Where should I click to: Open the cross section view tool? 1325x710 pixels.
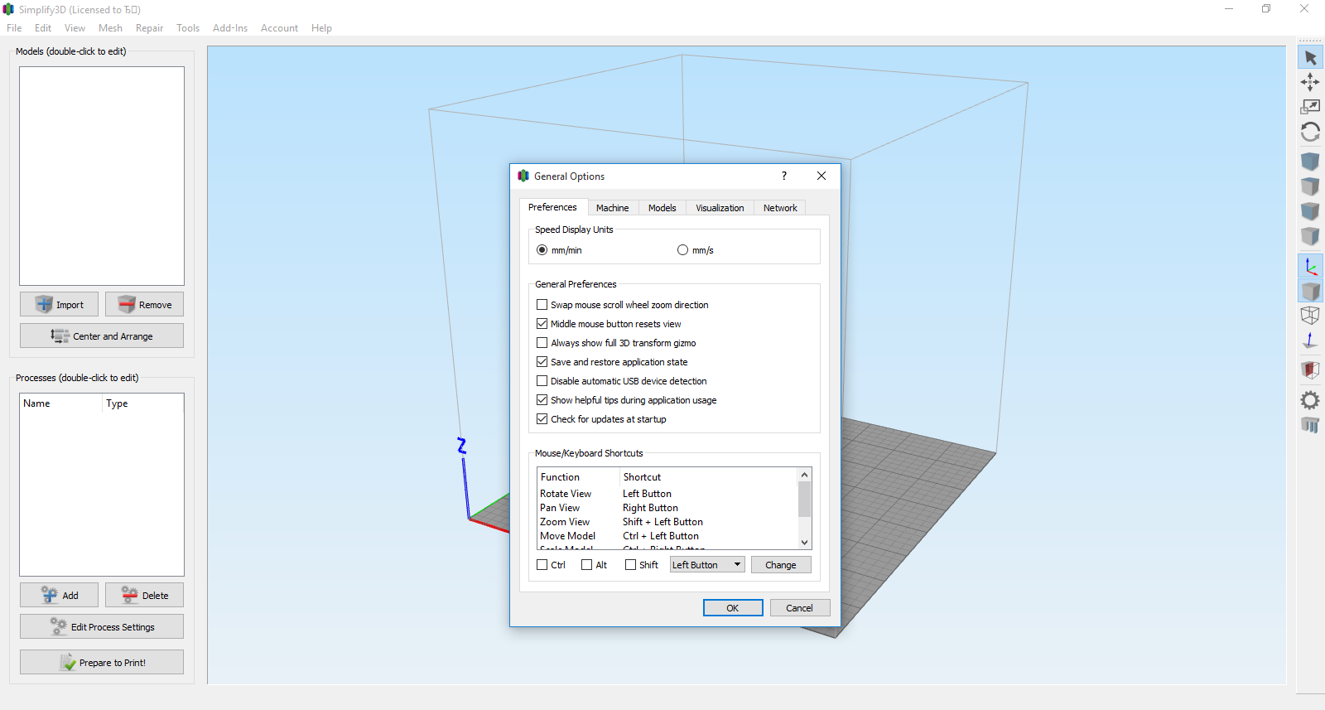(1310, 370)
